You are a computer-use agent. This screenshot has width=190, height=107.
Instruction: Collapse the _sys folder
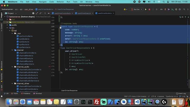[12, 33]
